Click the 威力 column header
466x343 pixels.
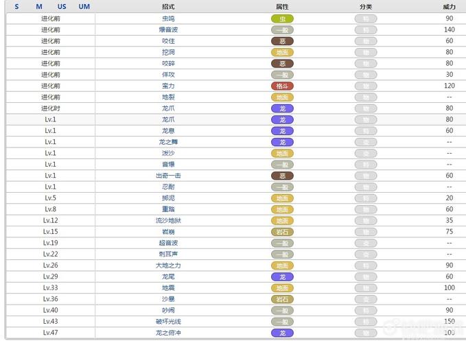tap(449, 6)
